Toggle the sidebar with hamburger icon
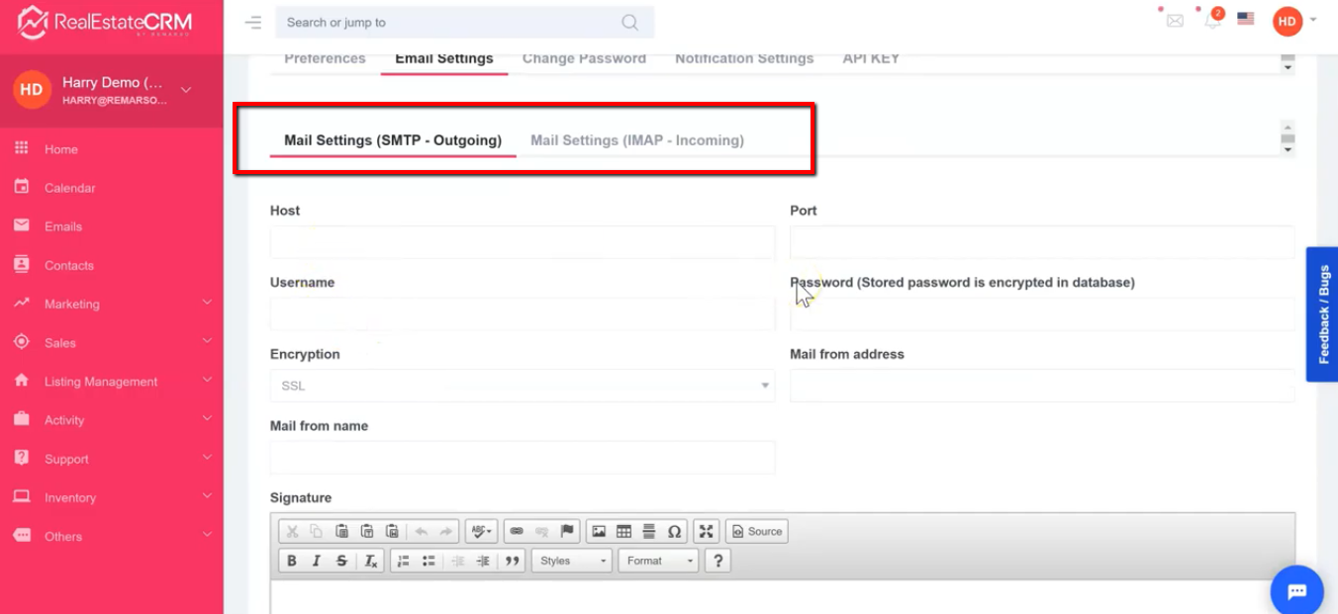 point(253,22)
